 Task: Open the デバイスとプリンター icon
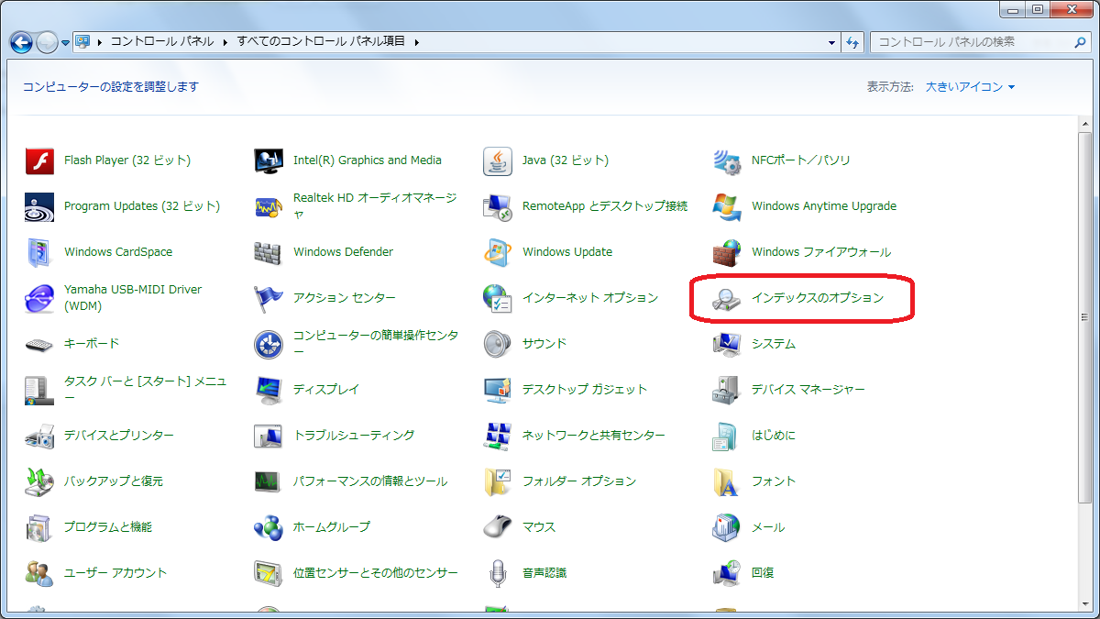[x=40, y=436]
